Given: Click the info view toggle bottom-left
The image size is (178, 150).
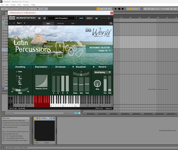Looking at the screenshot, I should click(x=2, y=147).
